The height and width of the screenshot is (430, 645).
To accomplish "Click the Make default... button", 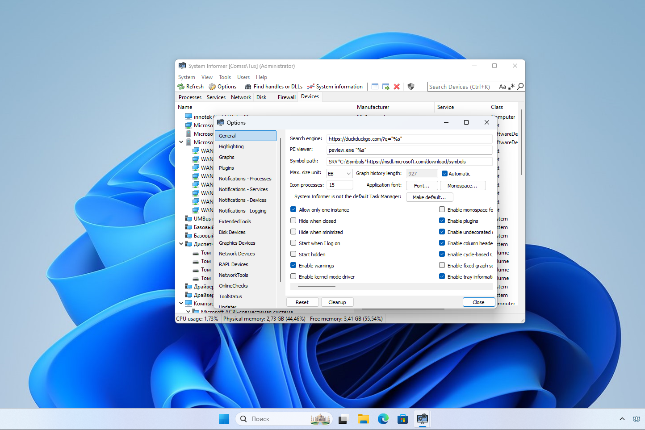I will pyautogui.click(x=429, y=197).
